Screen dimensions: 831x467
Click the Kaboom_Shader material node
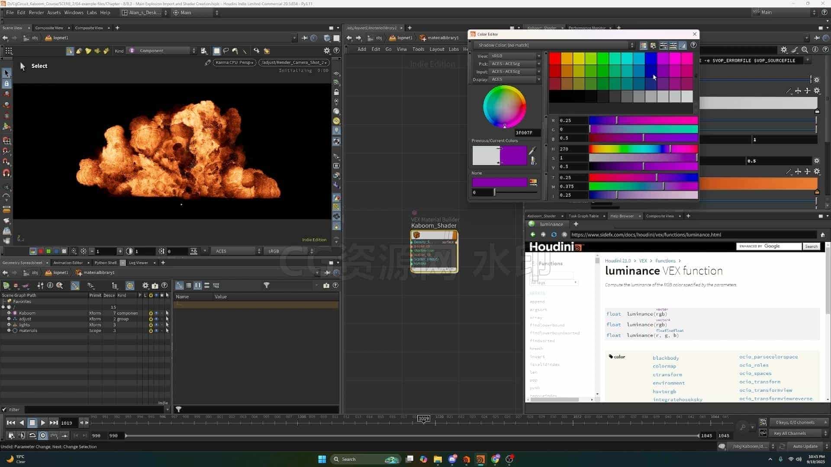(434, 252)
